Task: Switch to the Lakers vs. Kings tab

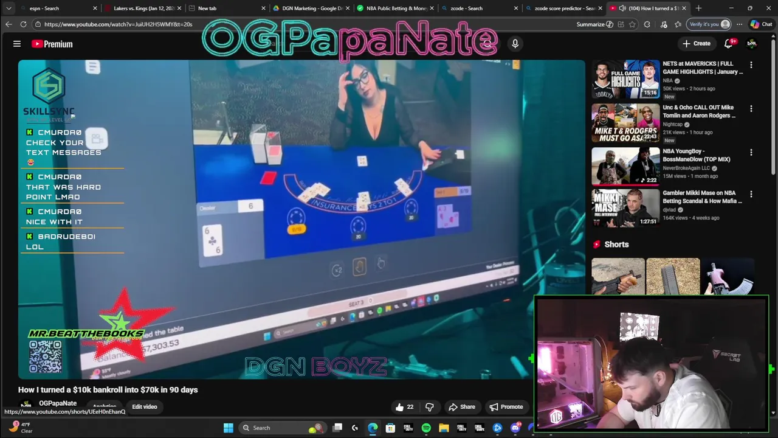Action: click(144, 9)
